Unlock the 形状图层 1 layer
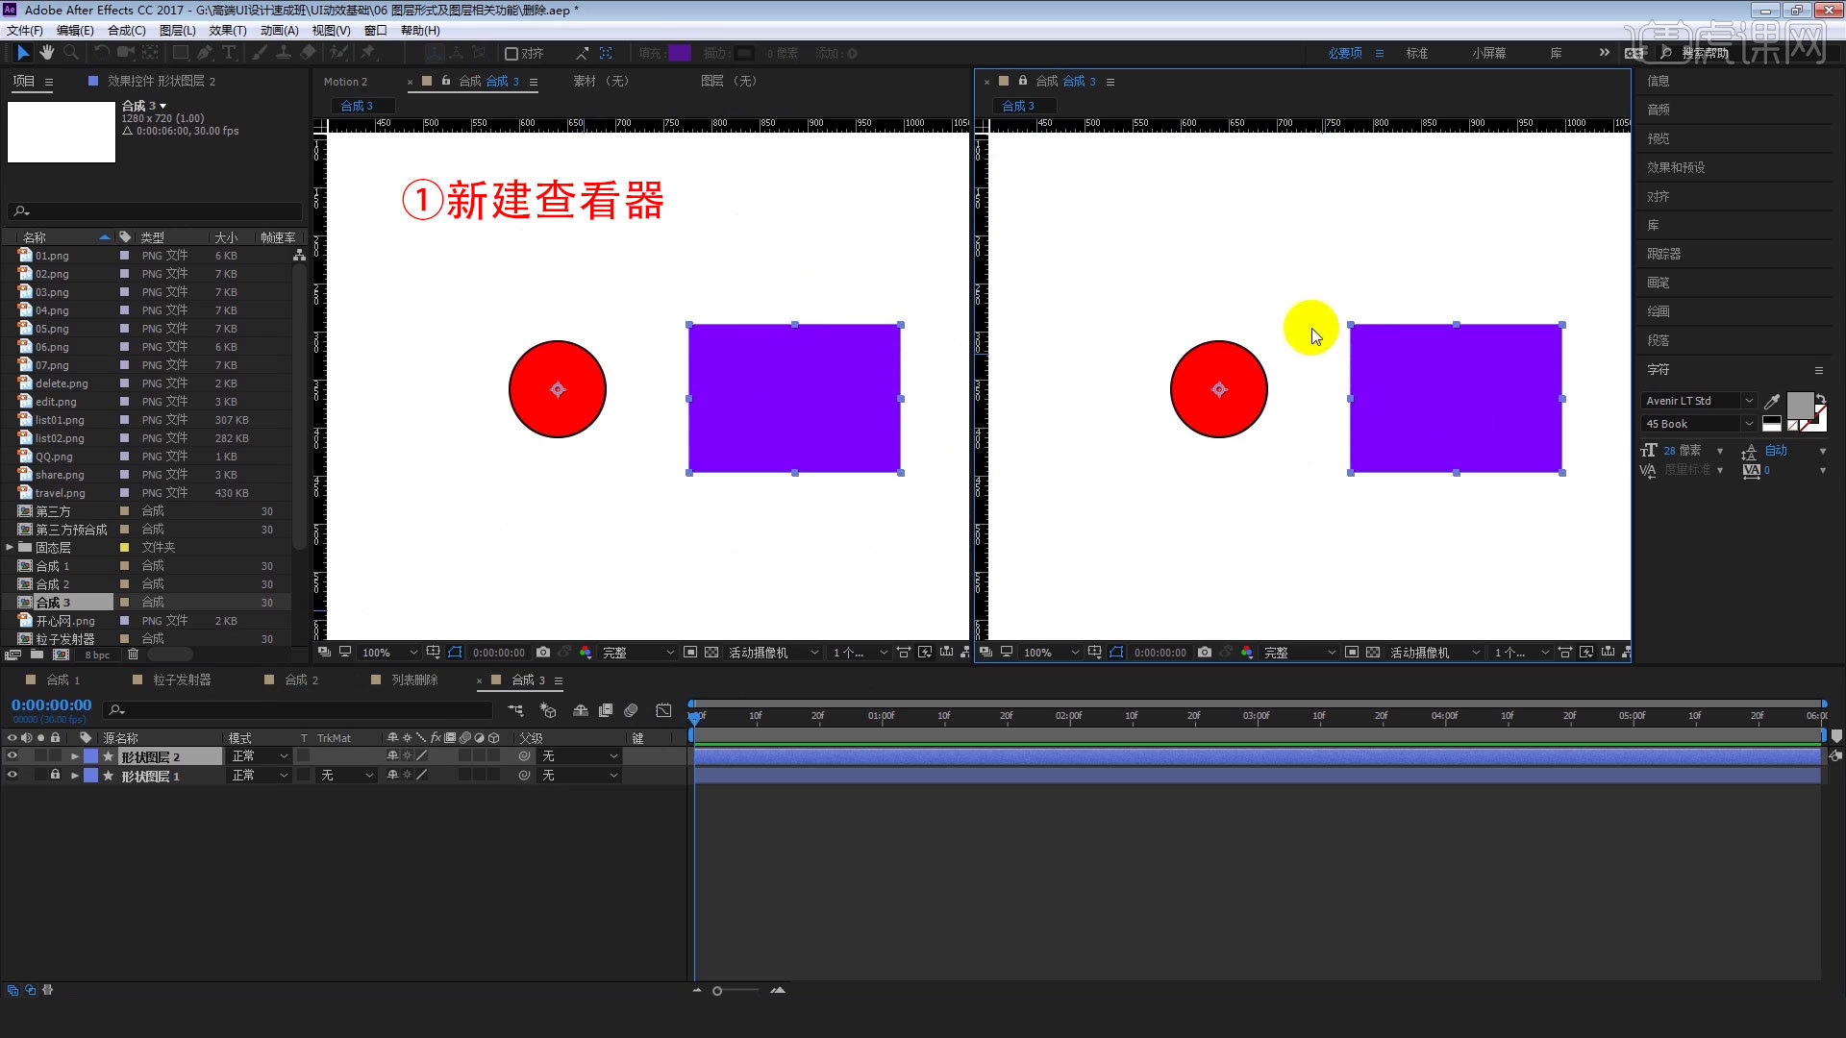Screen dimensions: 1846x1038 pos(55,775)
